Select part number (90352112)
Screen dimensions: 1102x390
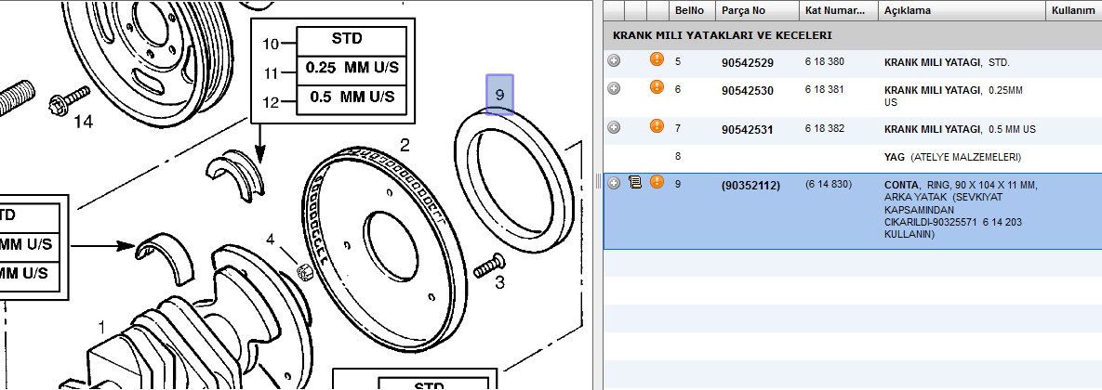(750, 186)
